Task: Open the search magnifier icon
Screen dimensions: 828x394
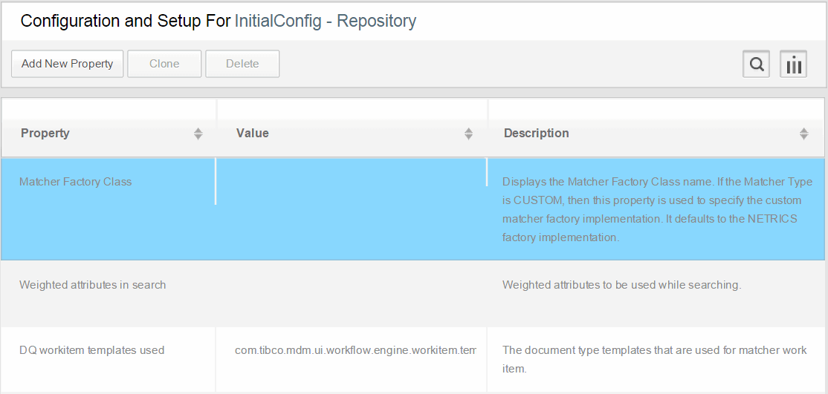Action: tap(756, 65)
